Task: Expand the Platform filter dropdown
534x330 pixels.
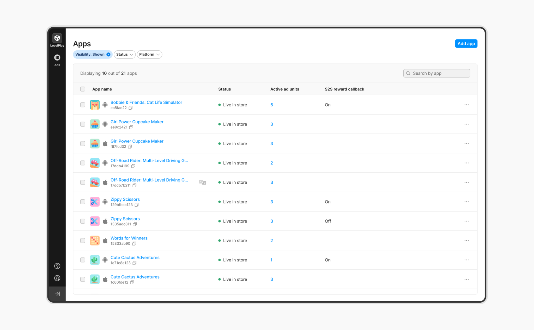Action: 149,54
